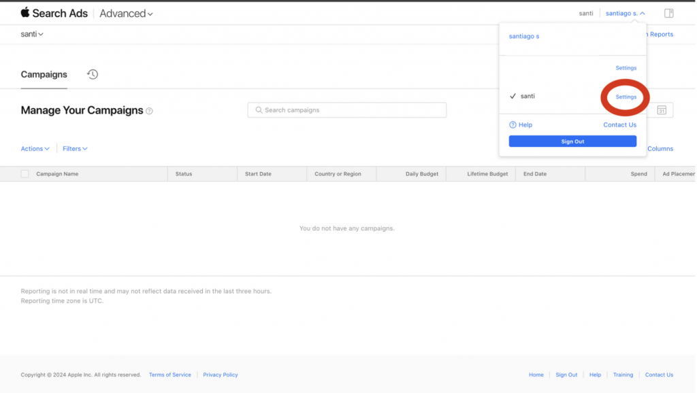
Task: Sort by End Date column header
Action: click(x=535, y=173)
